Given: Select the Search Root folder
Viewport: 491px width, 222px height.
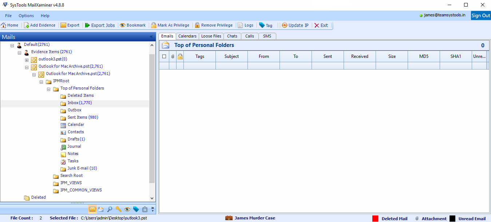Looking at the screenshot, I should pyautogui.click(x=72, y=175).
